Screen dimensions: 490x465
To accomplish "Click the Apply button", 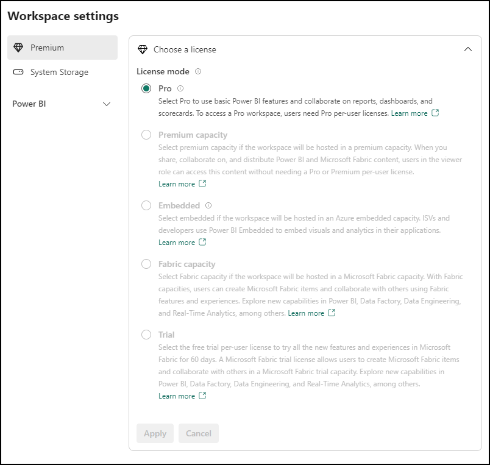I will tap(155, 433).
